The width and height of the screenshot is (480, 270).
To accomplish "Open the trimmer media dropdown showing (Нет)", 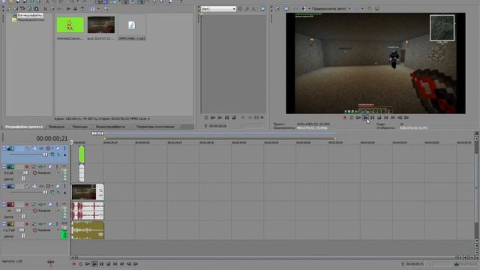I will point(218,9).
